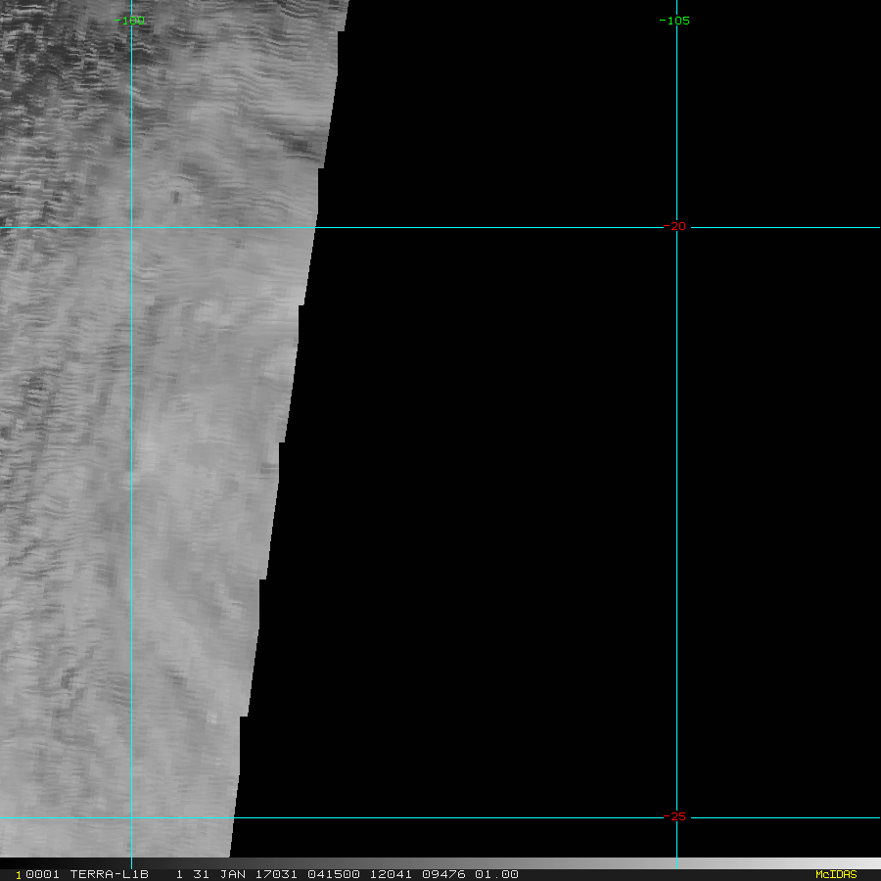
Task: Click the 0001 frame number in status bar
Action: pos(43,874)
